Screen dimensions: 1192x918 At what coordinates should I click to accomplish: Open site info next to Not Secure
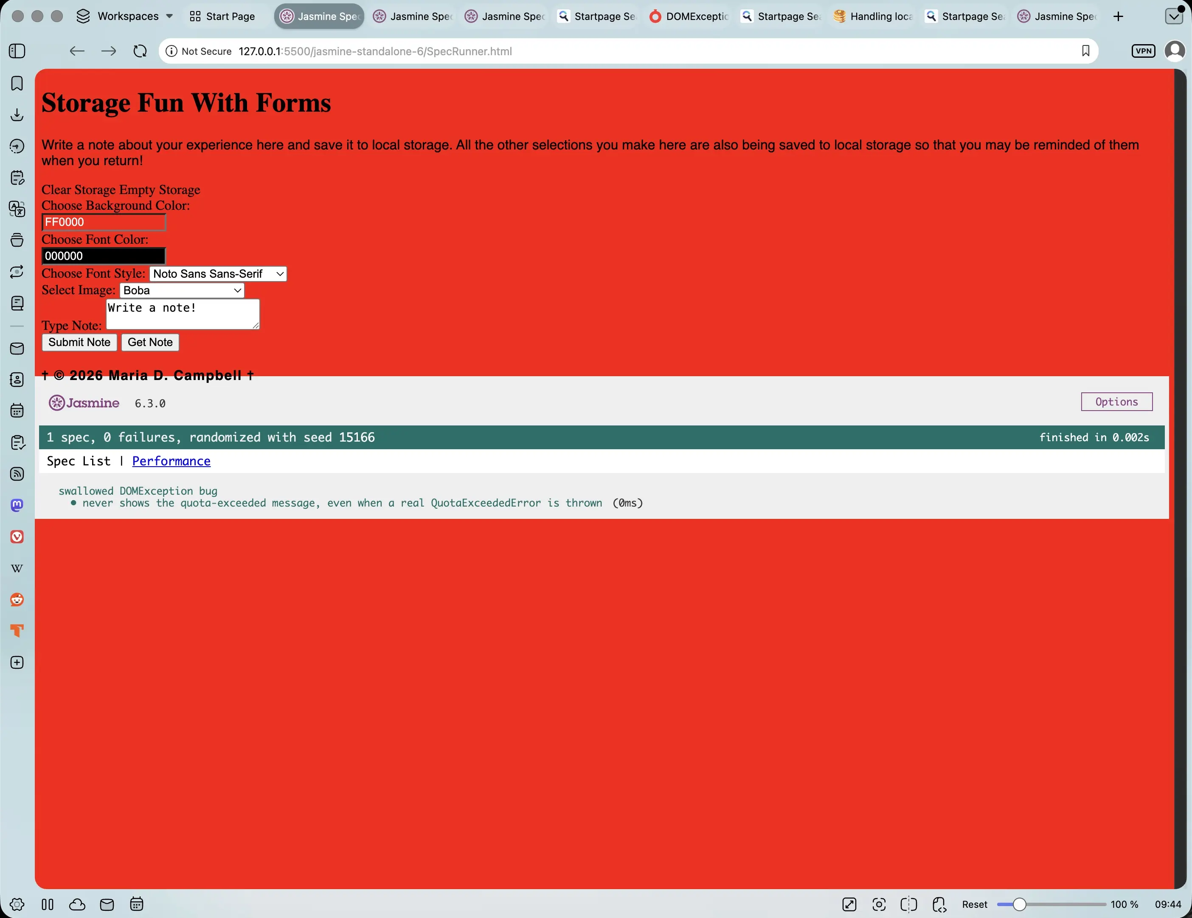tap(171, 51)
